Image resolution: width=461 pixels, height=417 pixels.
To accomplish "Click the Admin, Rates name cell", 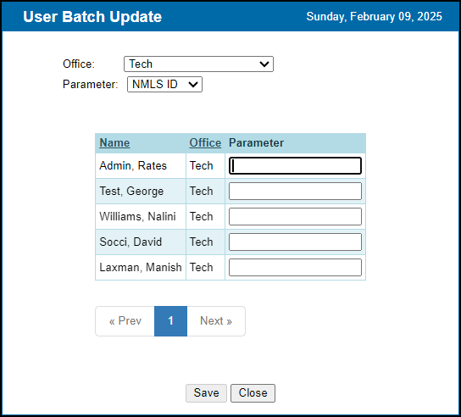I will tap(141, 165).
